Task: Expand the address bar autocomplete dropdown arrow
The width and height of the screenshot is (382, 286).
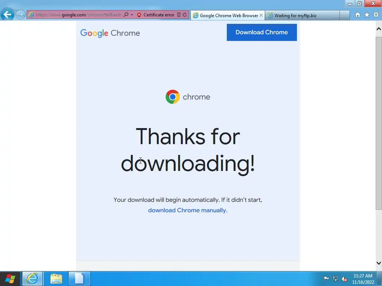Action: (x=132, y=15)
